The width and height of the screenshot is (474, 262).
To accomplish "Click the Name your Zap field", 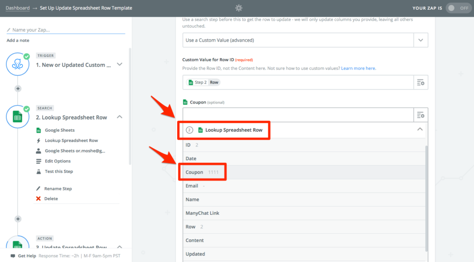I will pos(66,30).
